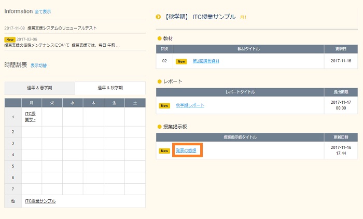Open the 秋学期レポート report link
Viewport: 363px width, 219px height.
(x=190, y=105)
